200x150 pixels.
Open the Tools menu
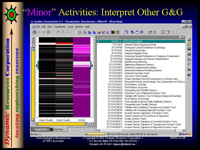pos(70,26)
